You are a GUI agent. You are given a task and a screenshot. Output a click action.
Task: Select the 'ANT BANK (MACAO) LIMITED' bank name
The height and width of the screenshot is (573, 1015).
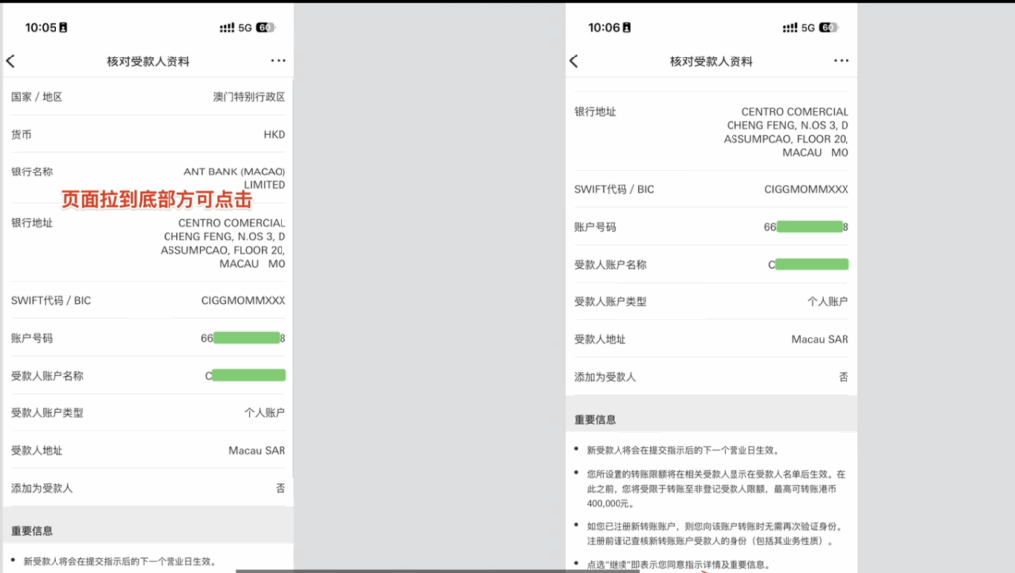point(234,178)
